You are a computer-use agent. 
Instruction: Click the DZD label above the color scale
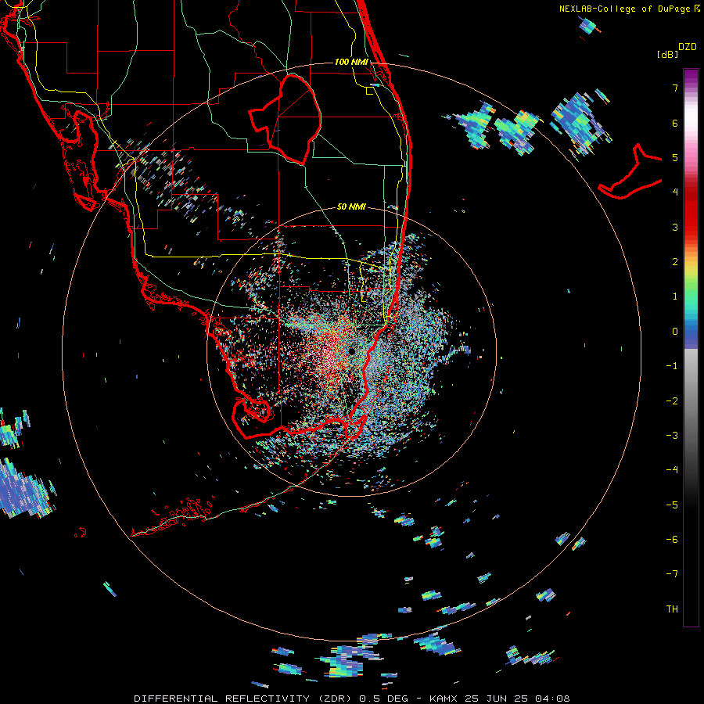tap(688, 47)
